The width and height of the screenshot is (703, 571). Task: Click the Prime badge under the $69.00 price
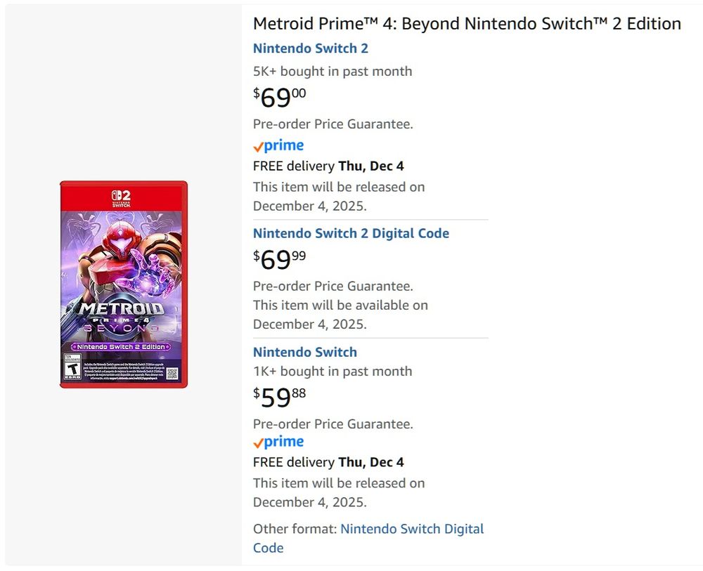[278, 145]
